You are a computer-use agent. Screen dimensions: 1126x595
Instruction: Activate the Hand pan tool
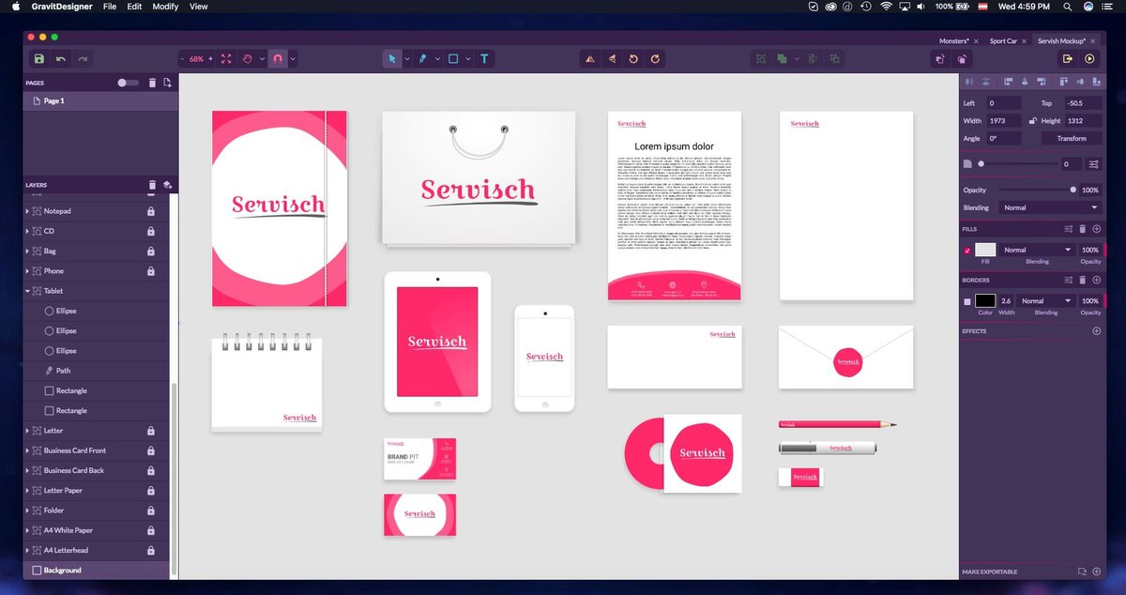point(249,58)
